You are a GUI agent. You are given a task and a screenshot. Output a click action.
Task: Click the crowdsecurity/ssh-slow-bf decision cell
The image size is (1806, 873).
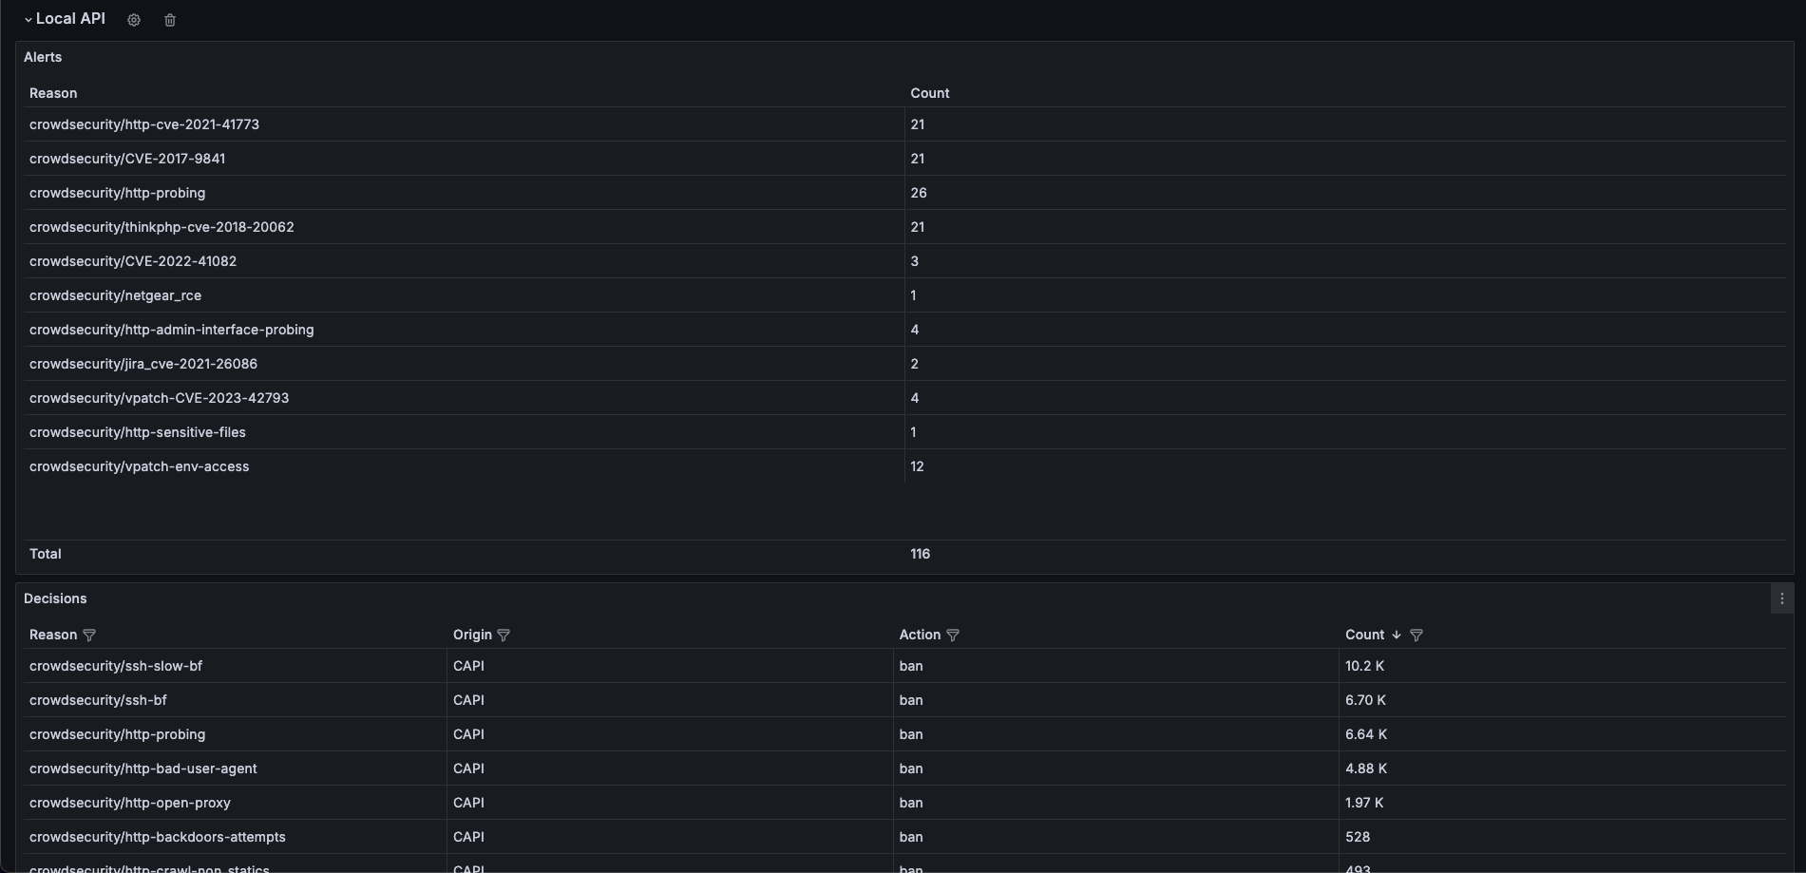click(x=116, y=666)
